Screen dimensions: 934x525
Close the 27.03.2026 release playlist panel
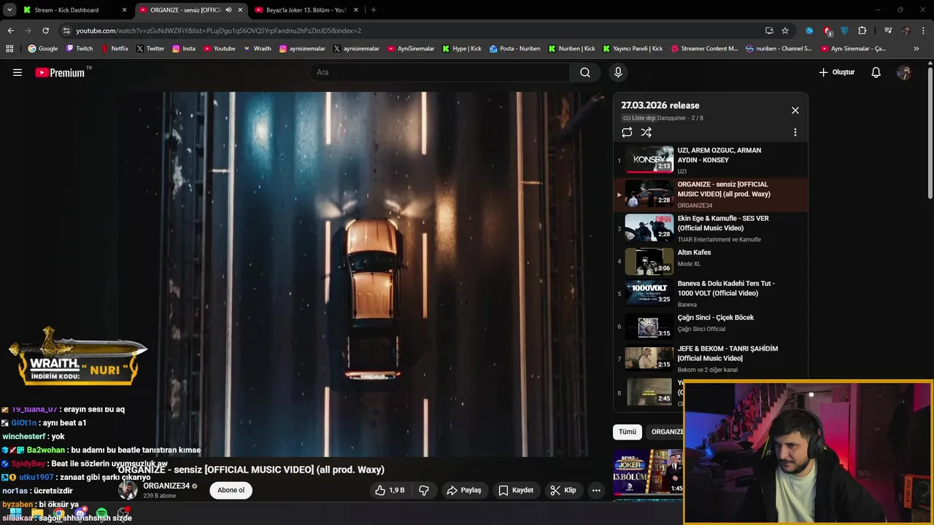(795, 110)
